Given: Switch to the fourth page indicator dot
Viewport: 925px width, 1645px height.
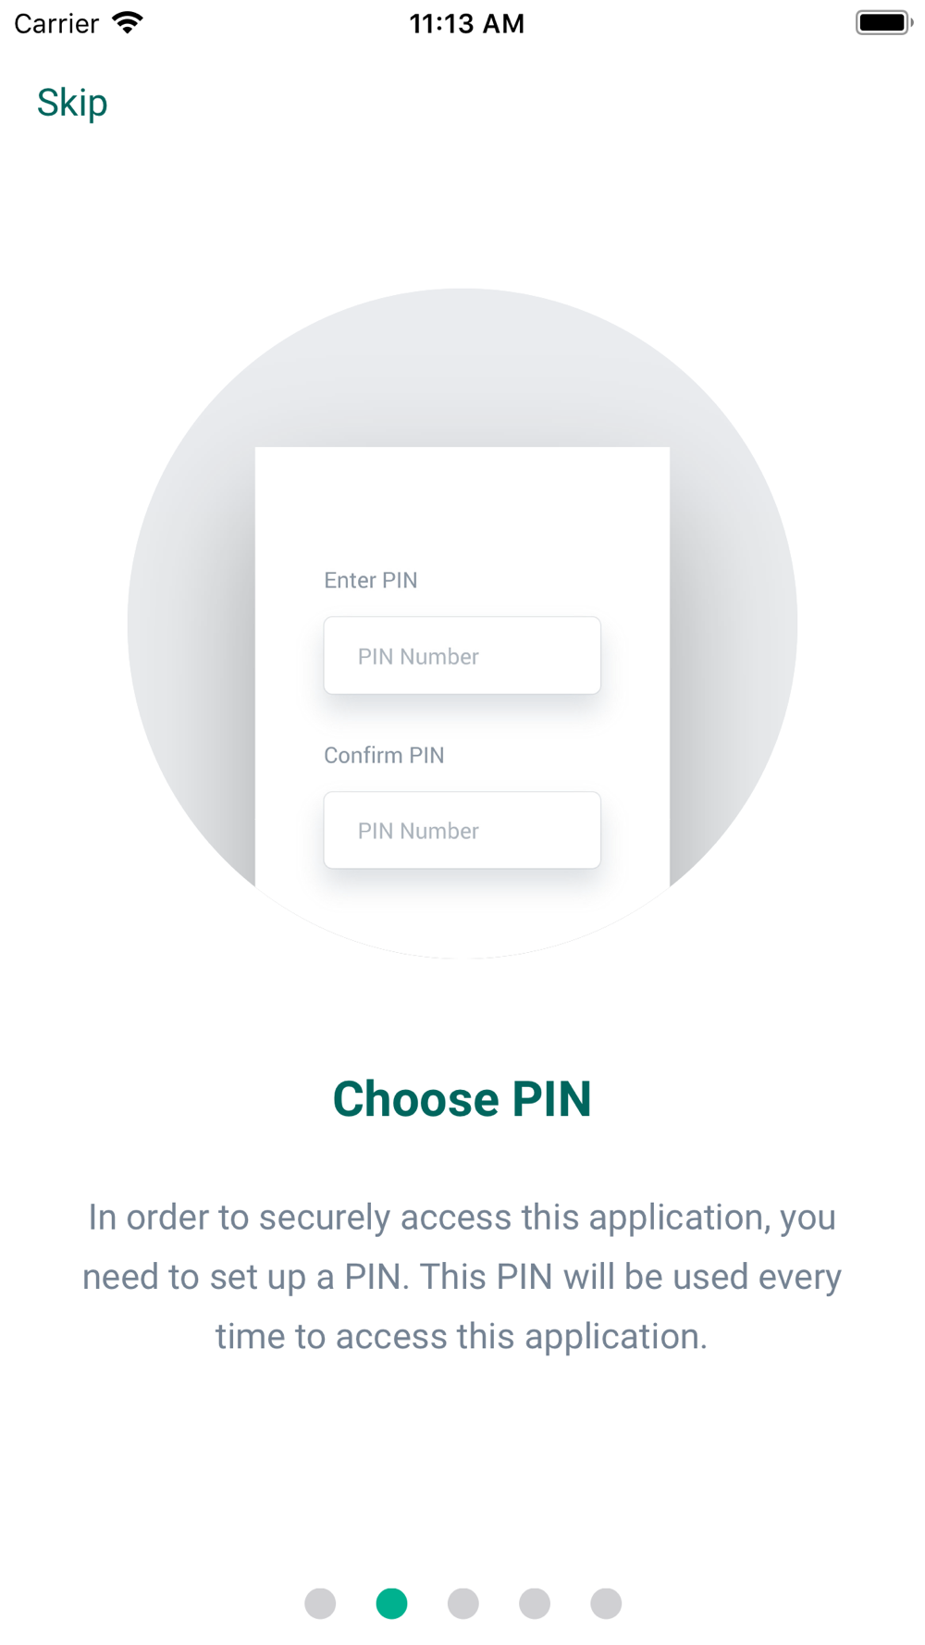Looking at the screenshot, I should pyautogui.click(x=535, y=1603).
